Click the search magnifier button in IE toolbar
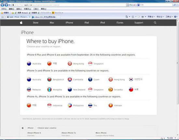Image resolution: width=179 pixels, height=140 pixels. [x=174, y=5]
